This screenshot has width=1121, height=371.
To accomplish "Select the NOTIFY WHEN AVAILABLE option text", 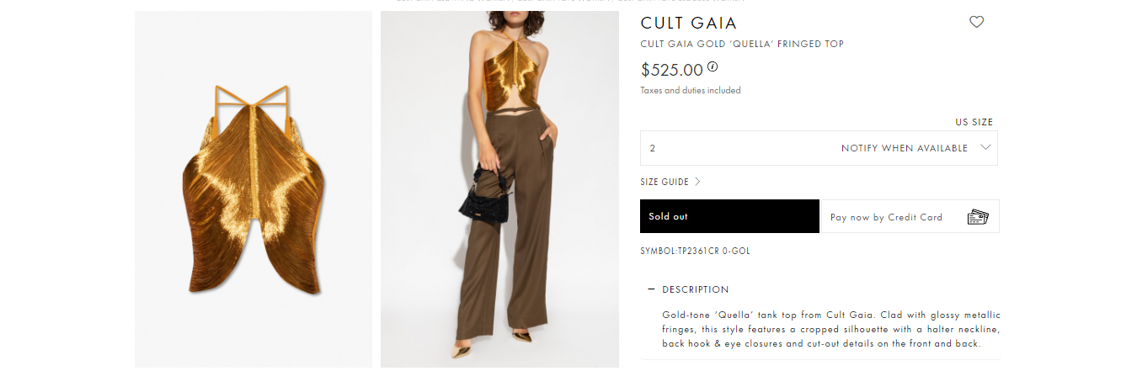I will click(905, 148).
